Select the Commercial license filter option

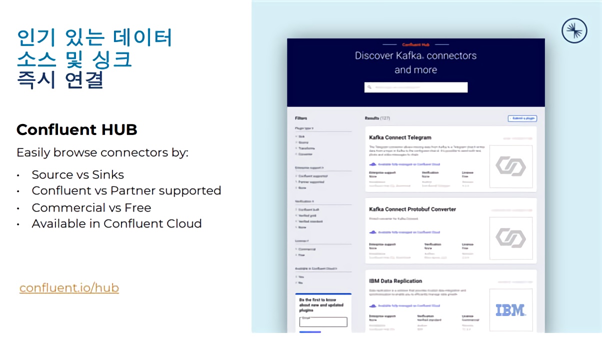[x=306, y=249]
